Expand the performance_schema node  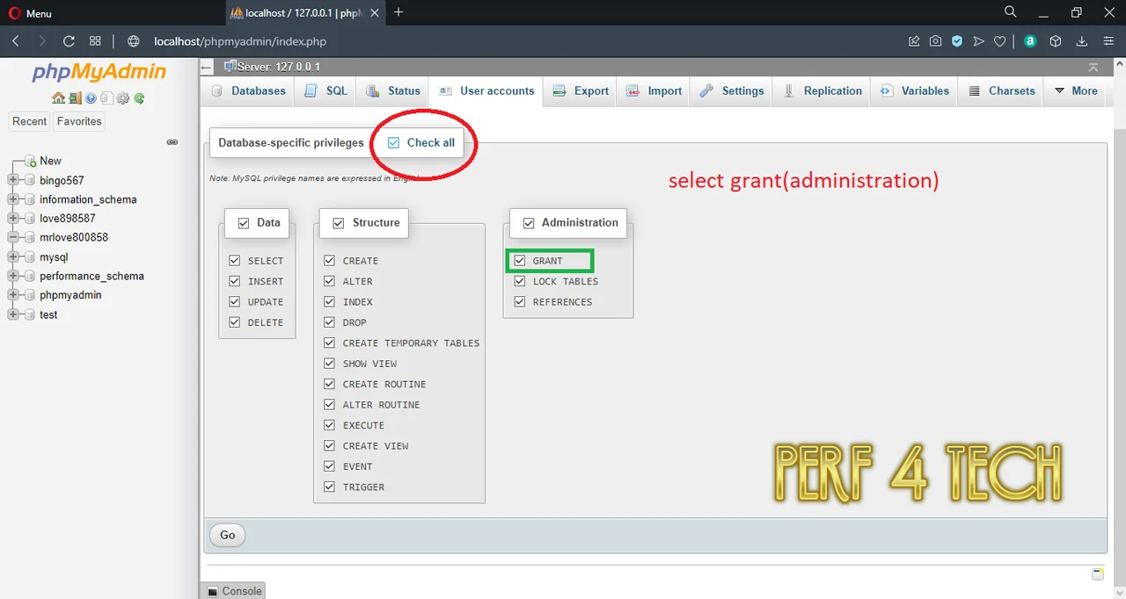coord(13,276)
